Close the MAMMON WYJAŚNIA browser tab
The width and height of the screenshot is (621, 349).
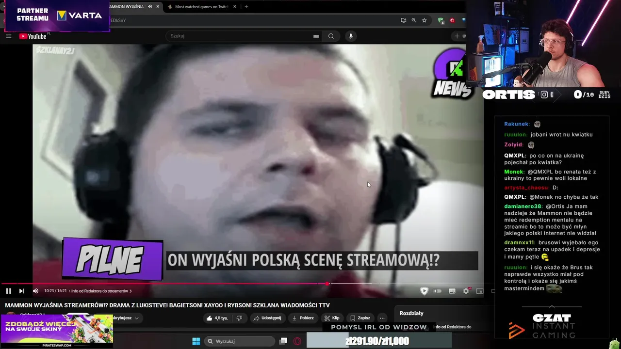coord(158,7)
